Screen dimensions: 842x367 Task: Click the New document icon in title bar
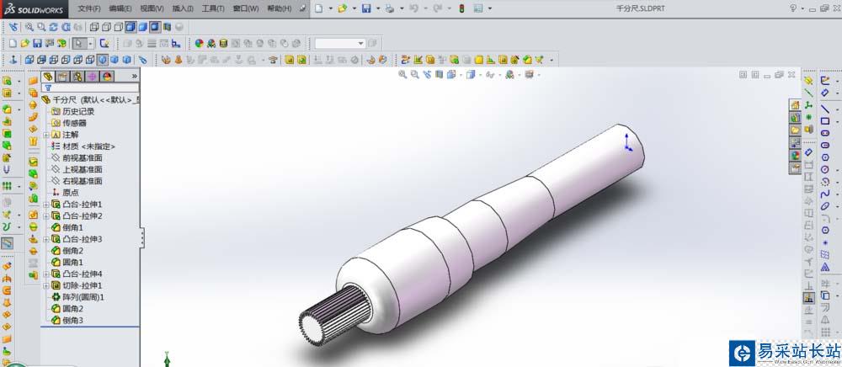pos(318,8)
